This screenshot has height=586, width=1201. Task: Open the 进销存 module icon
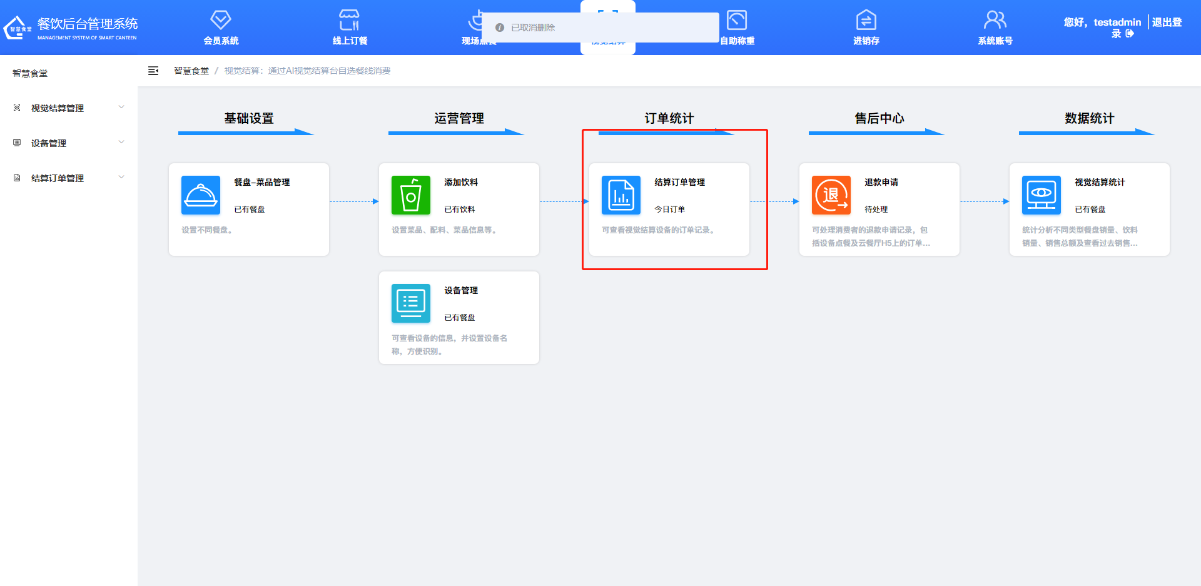click(x=866, y=19)
